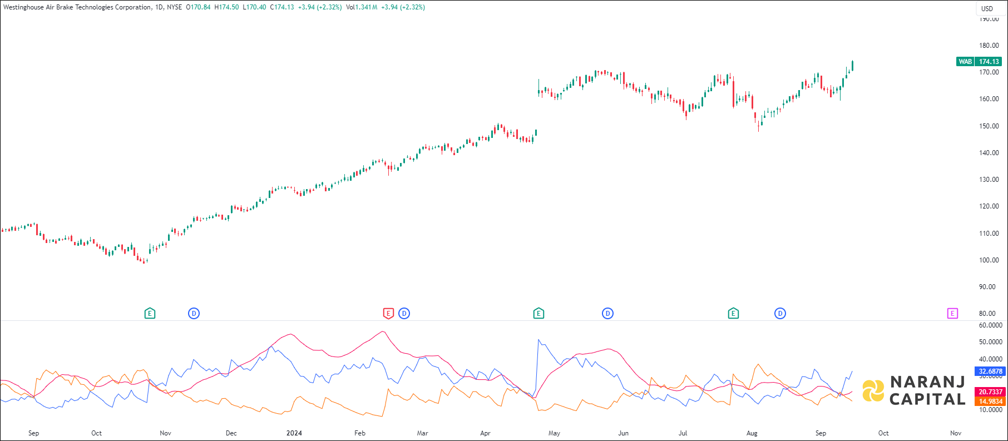Click the Westinghouse Air Brake chart title
Screen dimensions: 1008x441
tap(77, 7)
